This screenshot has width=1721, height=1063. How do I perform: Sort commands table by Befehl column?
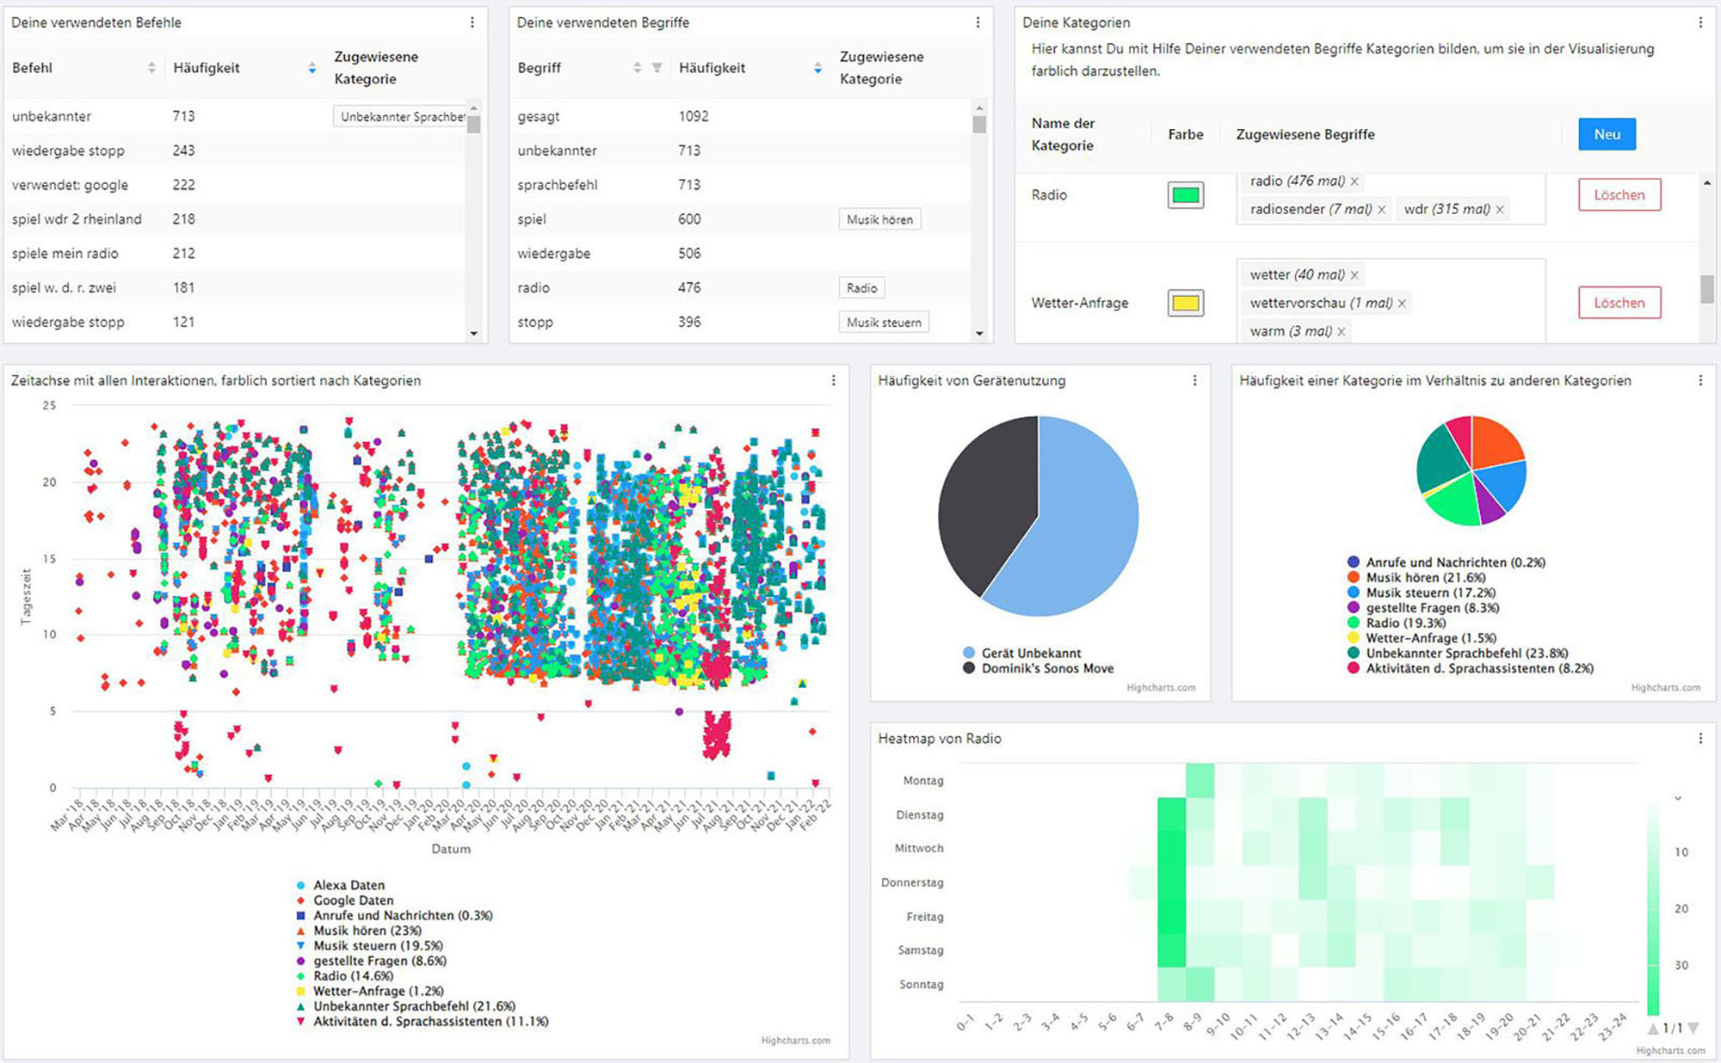(151, 68)
